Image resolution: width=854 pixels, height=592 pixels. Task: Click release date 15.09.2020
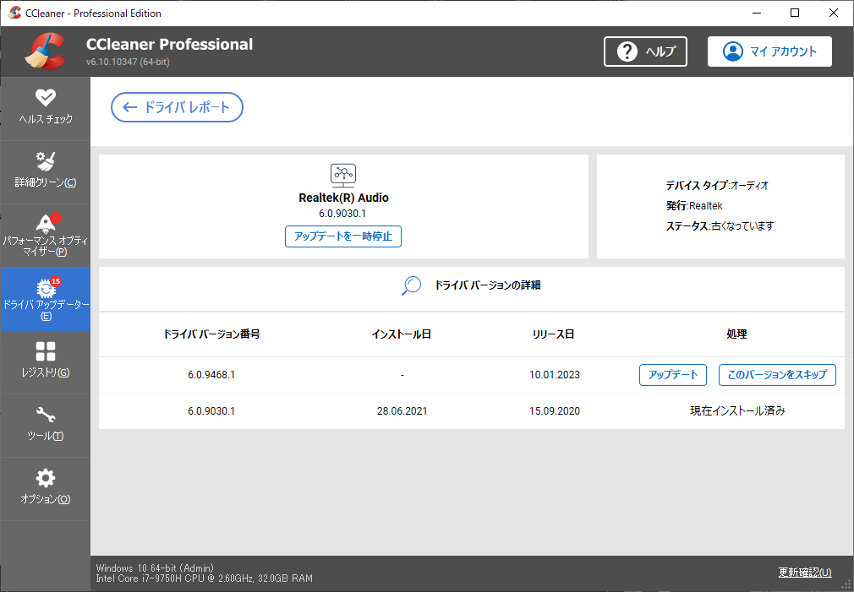(555, 410)
